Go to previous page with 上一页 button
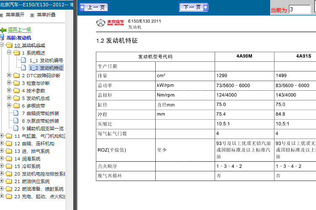Screen dimensions: 316x210 tap(94, 8)
